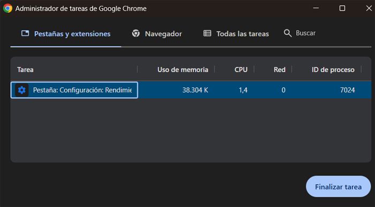Image resolution: width=375 pixels, height=207 pixels.
Task: Sort by the Red column header
Action: 279,70
